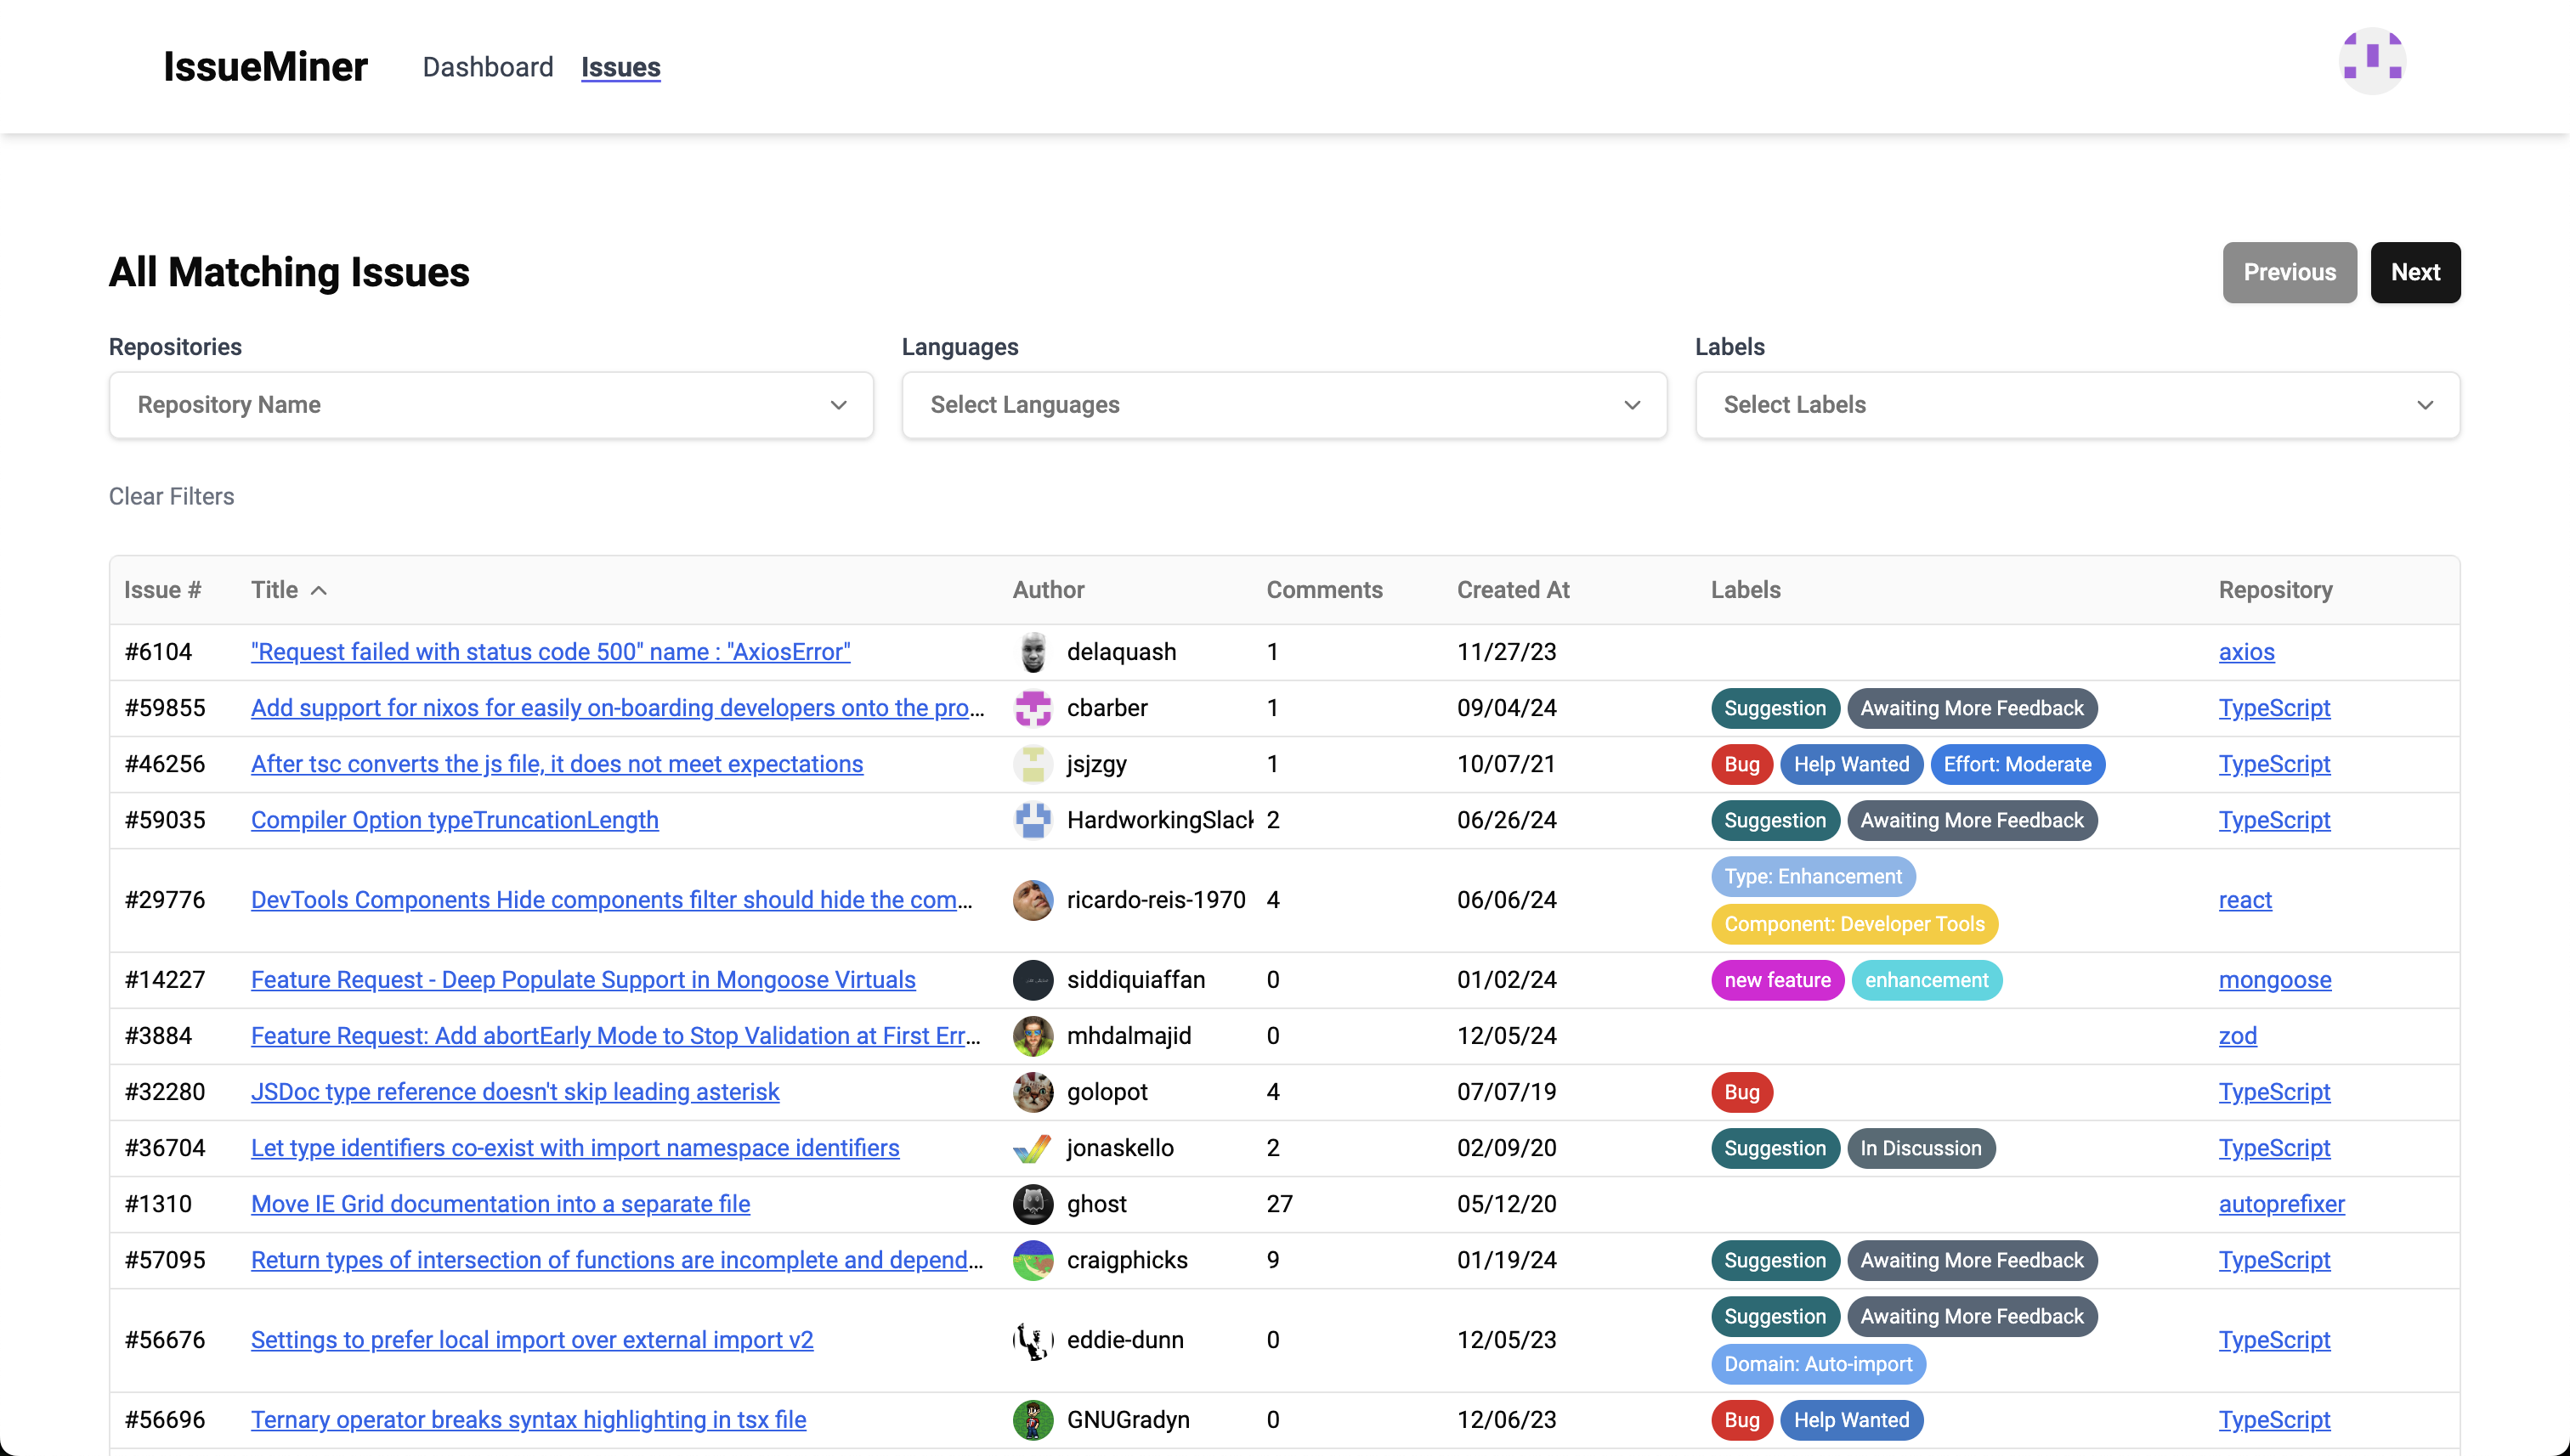
Task: Click the Effort: Moderate label badge
Action: [2017, 764]
